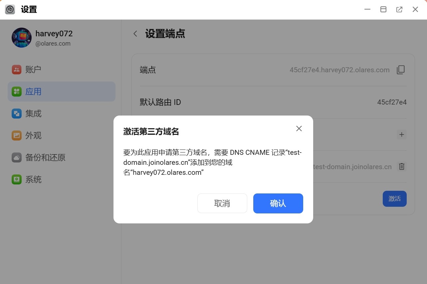427x284 pixels.
Task: Add a new custom domain with the plus icon
Action: (x=401, y=135)
